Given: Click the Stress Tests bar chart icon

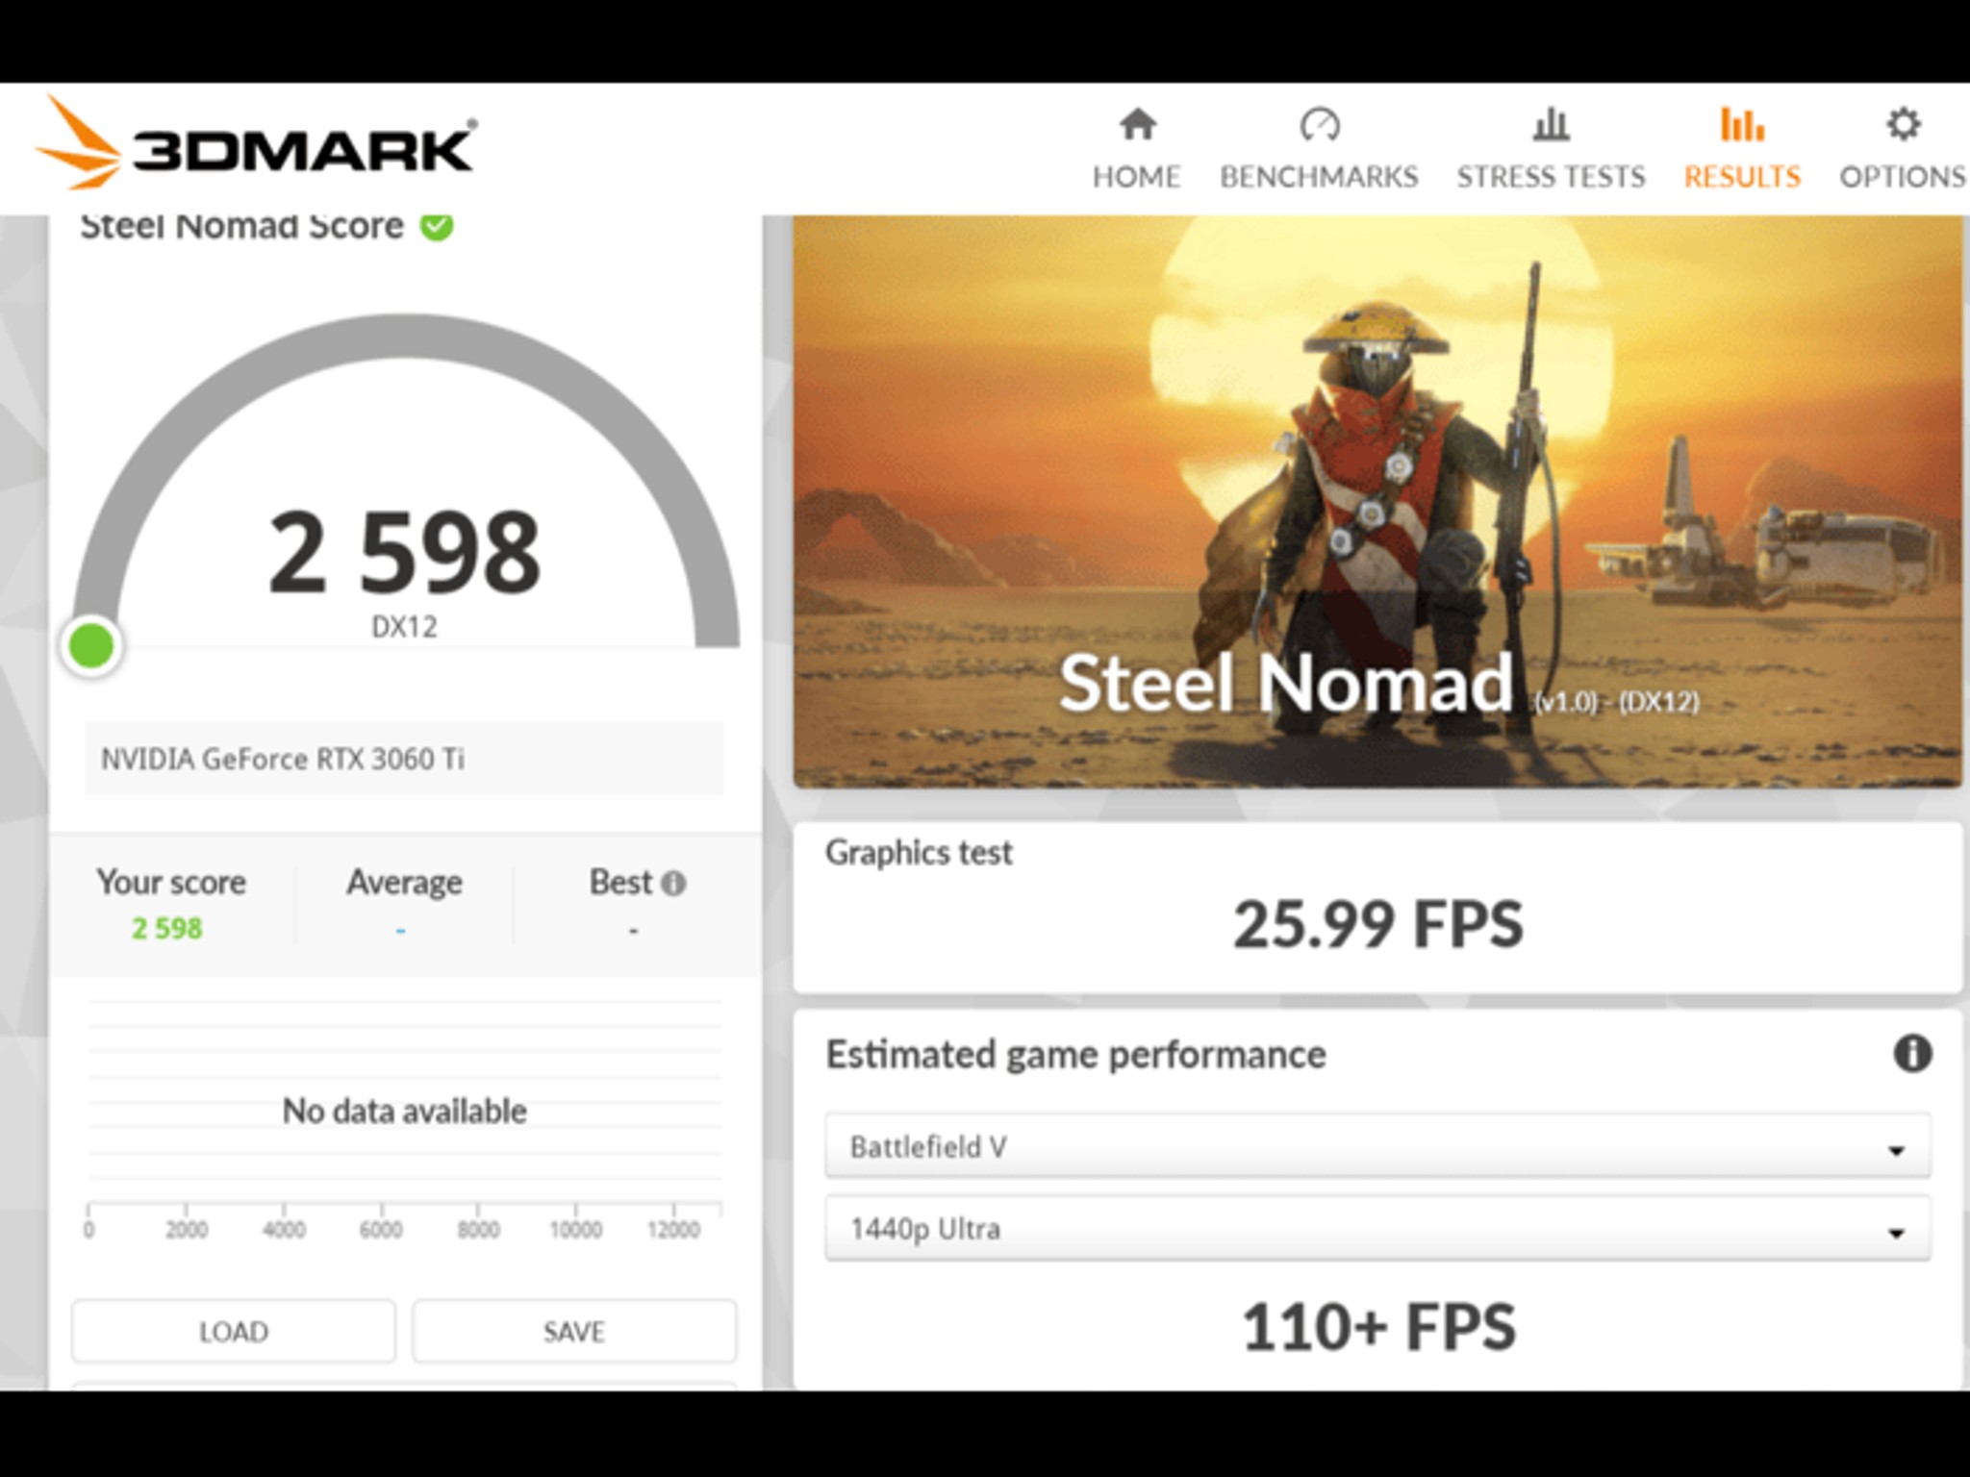Looking at the screenshot, I should click(1551, 124).
